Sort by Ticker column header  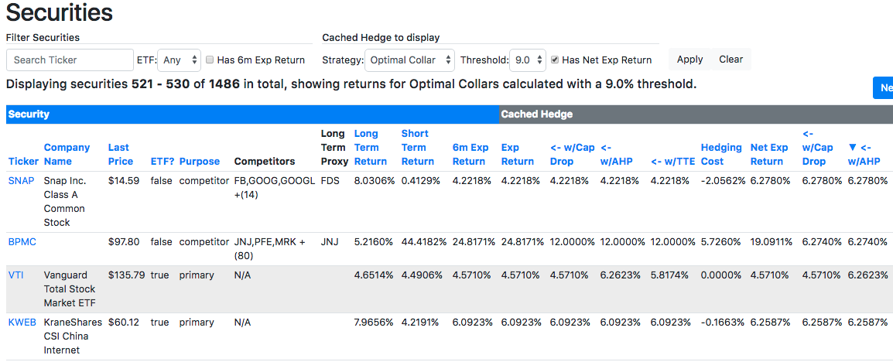coord(23,161)
